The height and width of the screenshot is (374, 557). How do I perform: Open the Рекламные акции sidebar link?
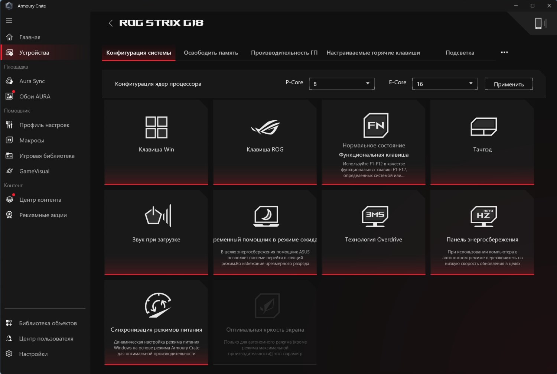(43, 215)
